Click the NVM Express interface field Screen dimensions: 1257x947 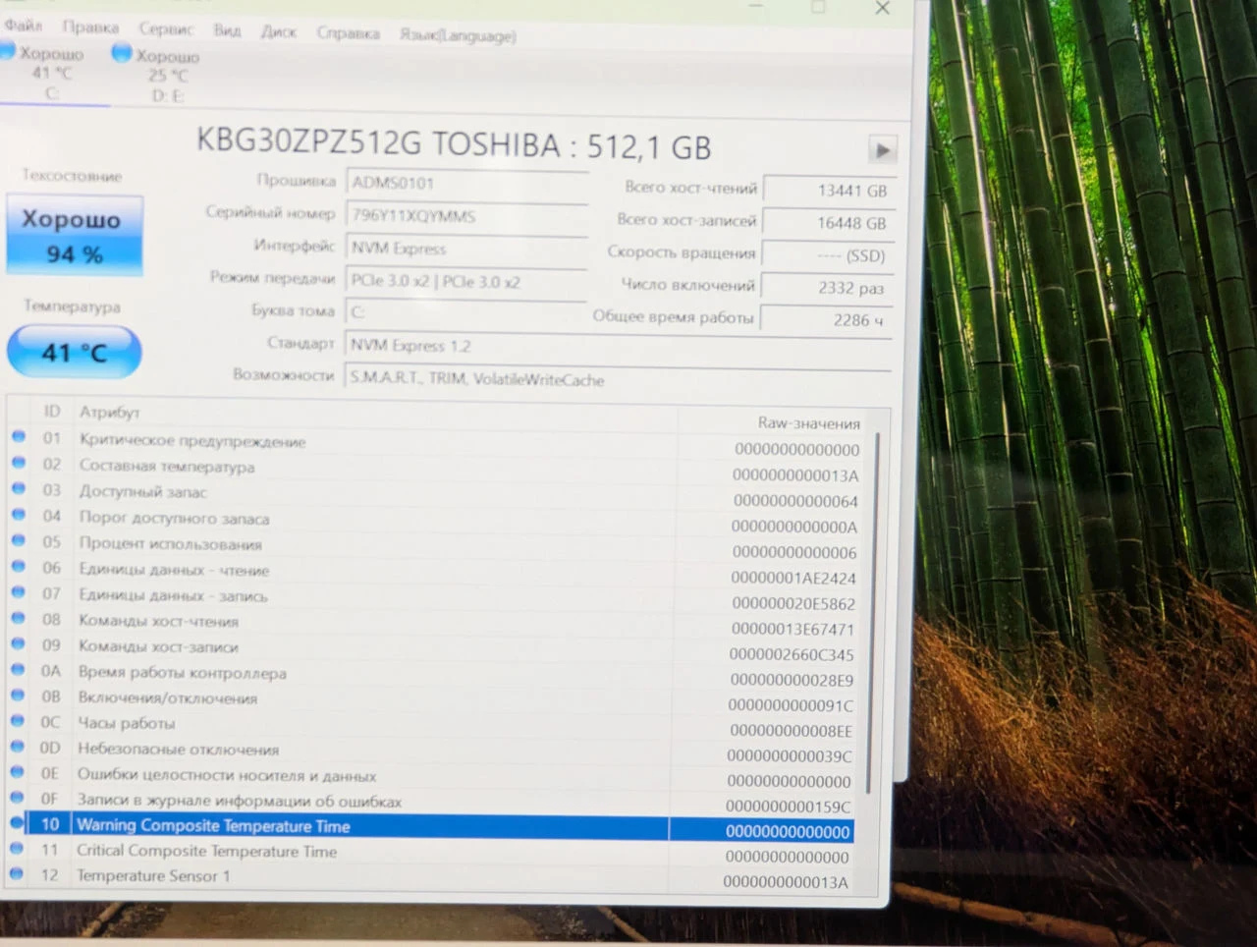tap(466, 249)
